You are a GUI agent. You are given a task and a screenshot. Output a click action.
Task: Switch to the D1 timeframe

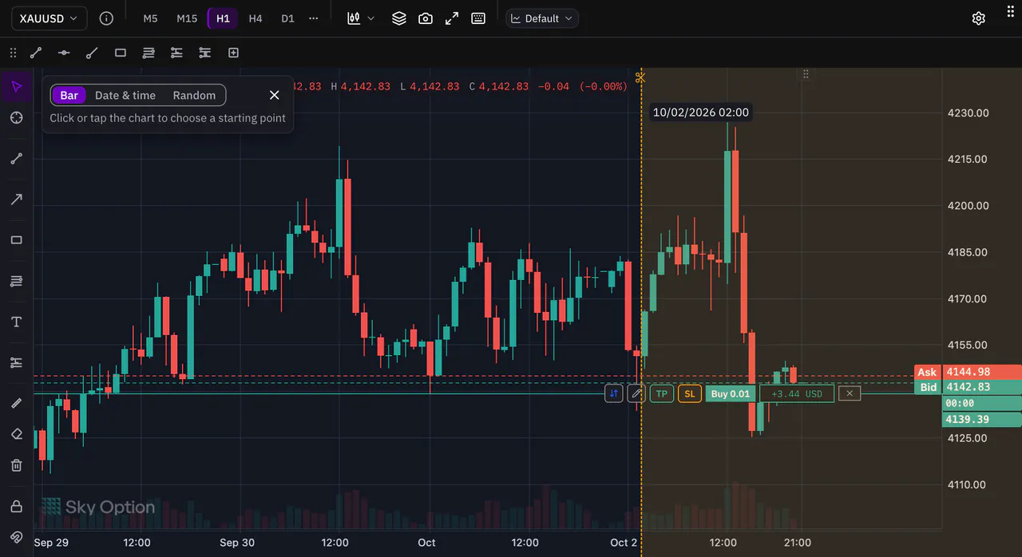pos(287,18)
